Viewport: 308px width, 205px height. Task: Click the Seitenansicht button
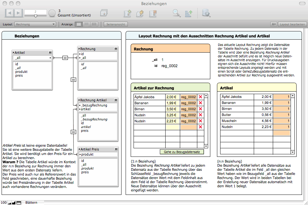coord(116,24)
